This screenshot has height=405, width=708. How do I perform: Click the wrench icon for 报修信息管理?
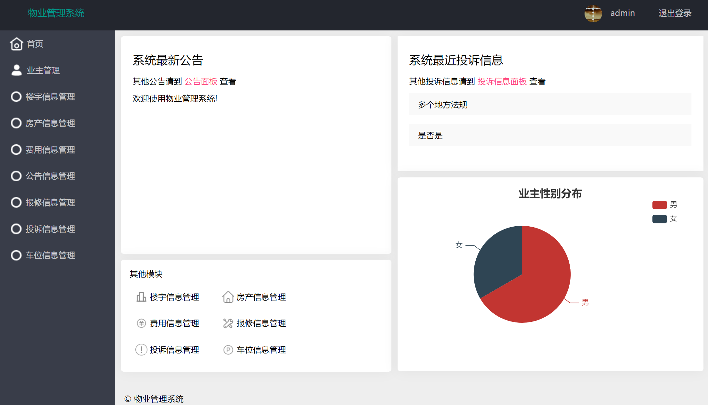pyautogui.click(x=228, y=323)
